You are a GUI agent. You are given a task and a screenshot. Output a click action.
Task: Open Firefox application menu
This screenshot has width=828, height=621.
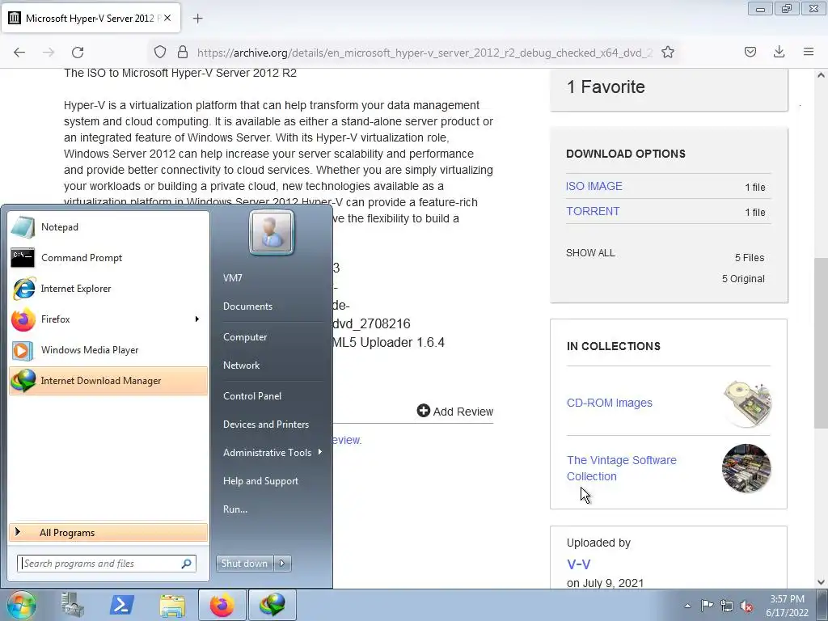tap(809, 52)
